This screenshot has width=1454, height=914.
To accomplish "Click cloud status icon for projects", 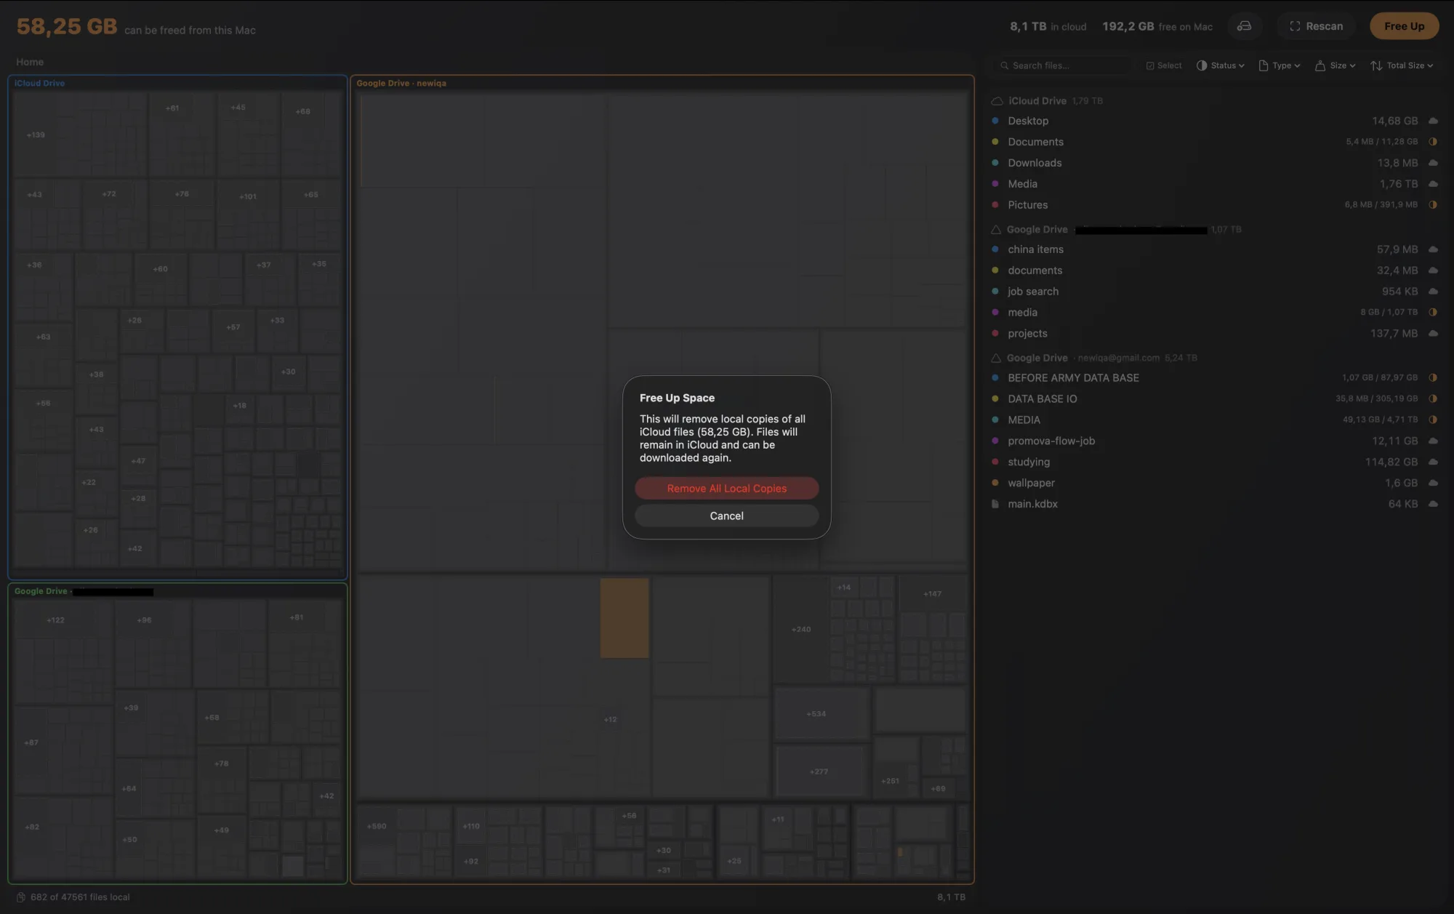I will (x=1433, y=334).
